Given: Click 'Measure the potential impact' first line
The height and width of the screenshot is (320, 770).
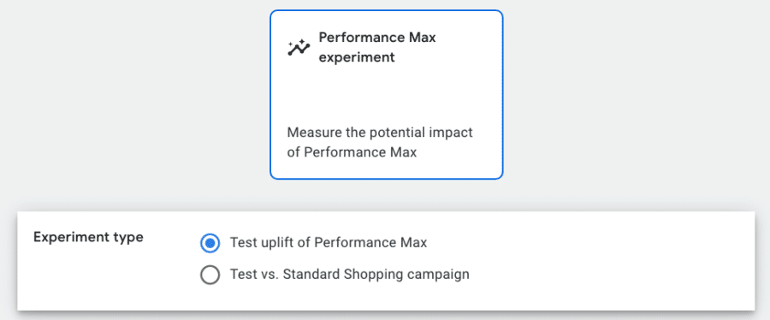Looking at the screenshot, I should coord(380,133).
